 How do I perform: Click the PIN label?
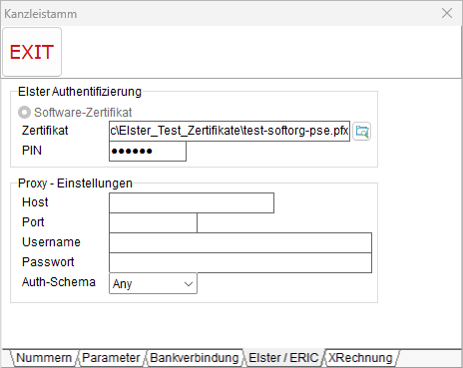coord(32,151)
